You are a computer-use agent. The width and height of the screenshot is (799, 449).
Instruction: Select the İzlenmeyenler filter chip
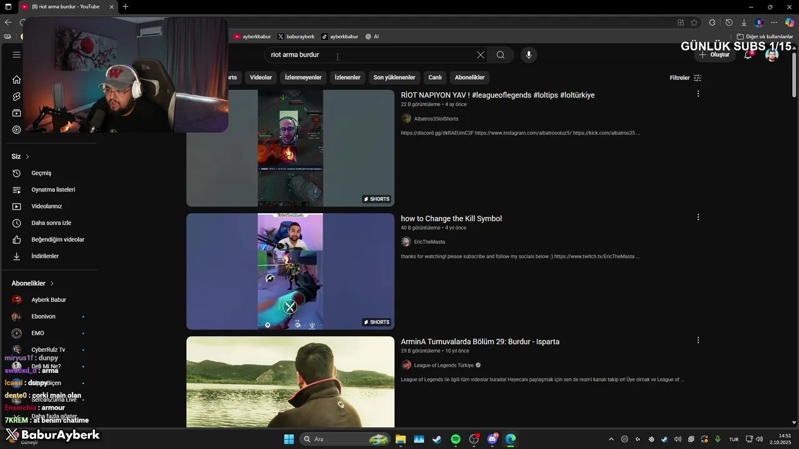[x=303, y=77]
